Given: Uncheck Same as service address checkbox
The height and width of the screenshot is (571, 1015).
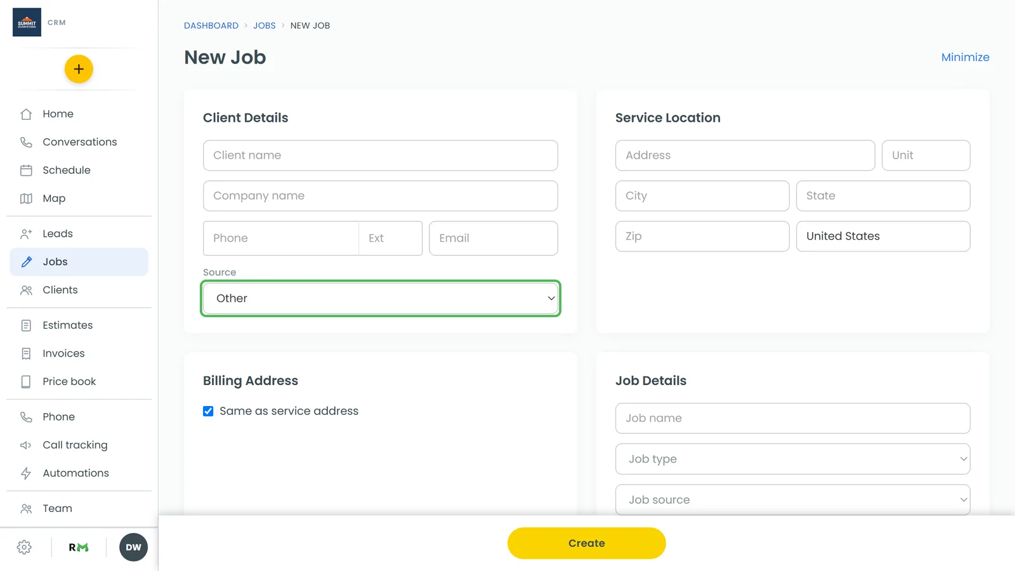Looking at the screenshot, I should (x=208, y=411).
